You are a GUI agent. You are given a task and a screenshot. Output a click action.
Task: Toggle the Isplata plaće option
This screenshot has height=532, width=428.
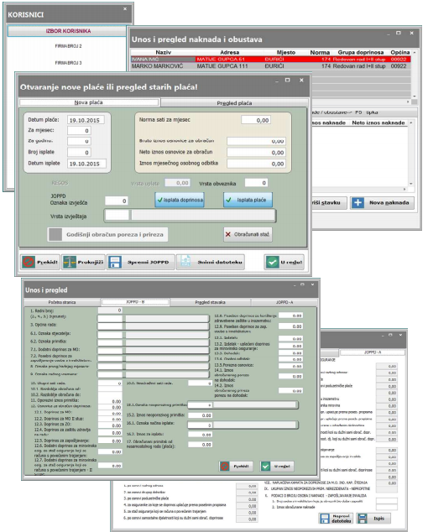pos(248,200)
